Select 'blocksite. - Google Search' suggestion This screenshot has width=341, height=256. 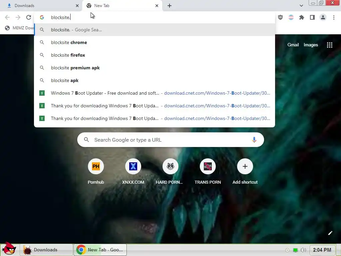tap(155, 30)
